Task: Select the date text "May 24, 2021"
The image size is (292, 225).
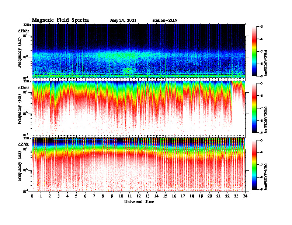Action: click(x=123, y=21)
